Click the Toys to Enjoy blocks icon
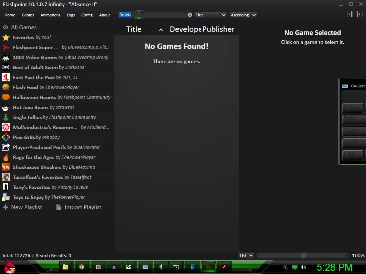The height and width of the screenshot is (274, 366). [6, 197]
